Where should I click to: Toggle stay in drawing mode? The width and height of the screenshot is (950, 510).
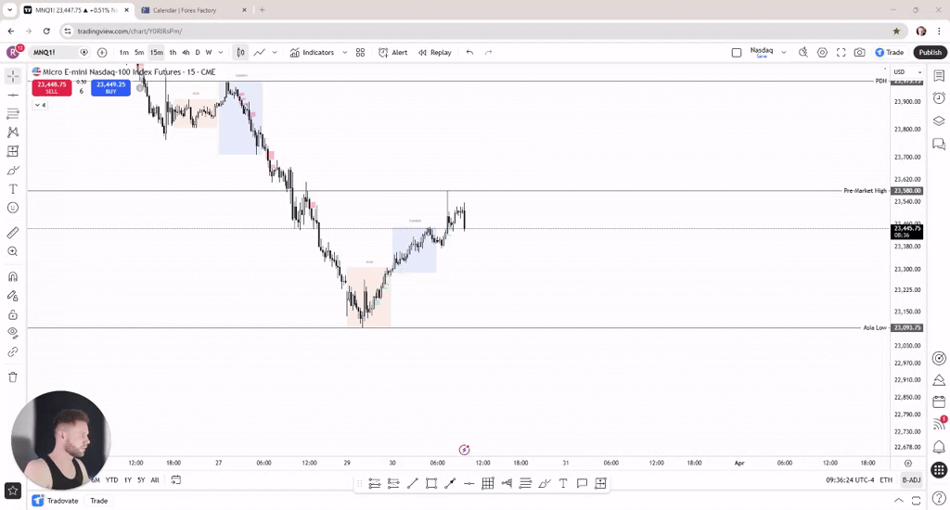tap(13, 296)
